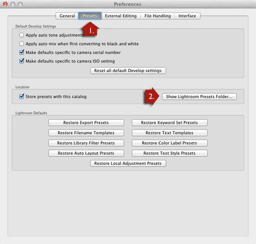256x244 pixels.
Task: Click Restore Color Label Presets
Action: [170, 143]
